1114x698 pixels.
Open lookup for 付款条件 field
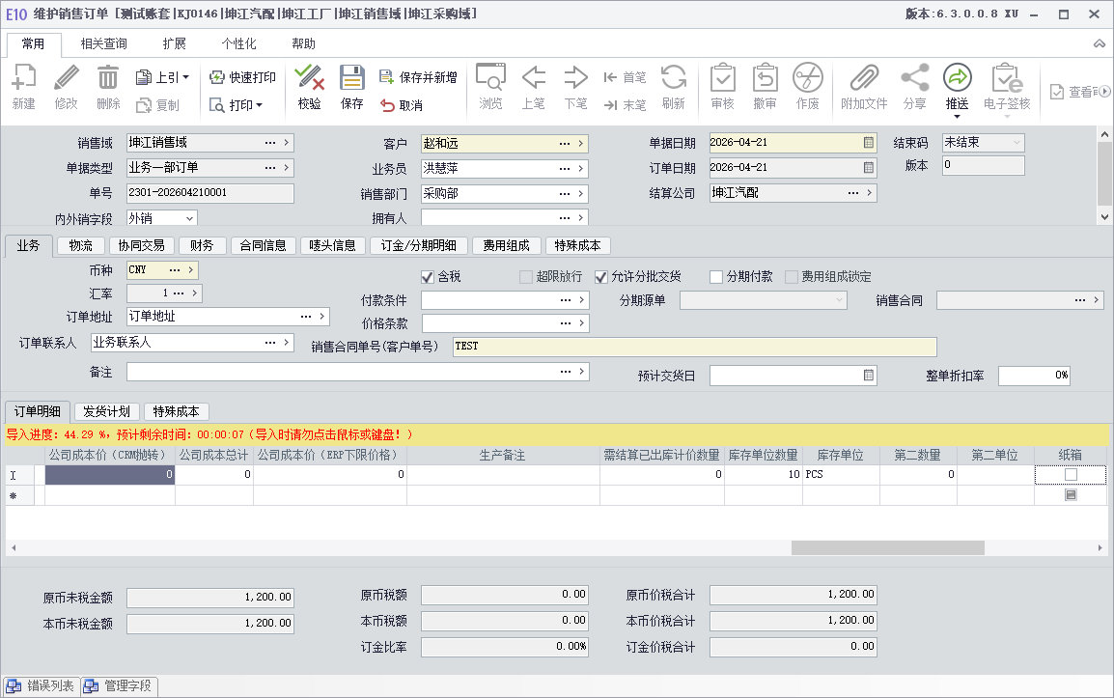566,300
